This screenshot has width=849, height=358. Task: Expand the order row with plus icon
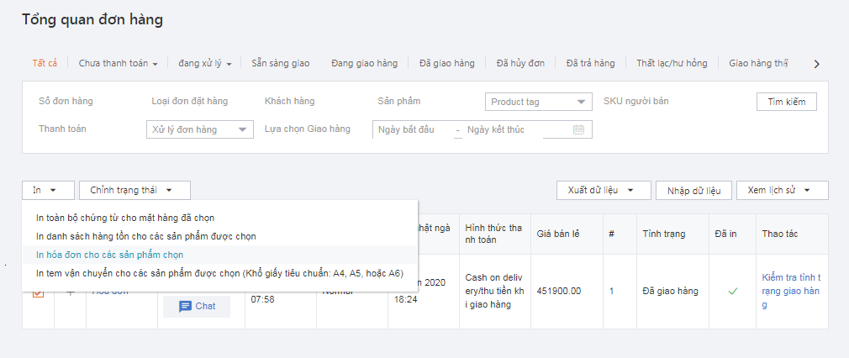coord(71,292)
